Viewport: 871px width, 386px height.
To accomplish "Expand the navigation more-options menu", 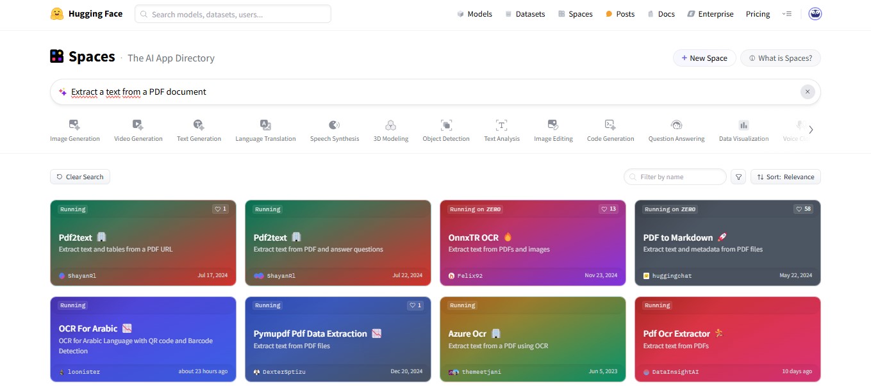I will [787, 13].
